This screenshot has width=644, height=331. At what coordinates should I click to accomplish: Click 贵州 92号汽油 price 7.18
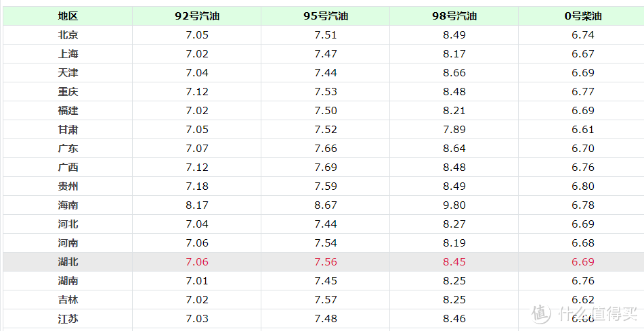[x=197, y=186]
